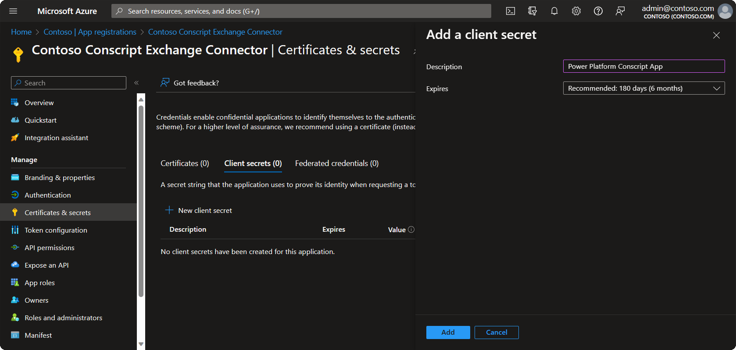Open the notifications bell

tap(554, 11)
